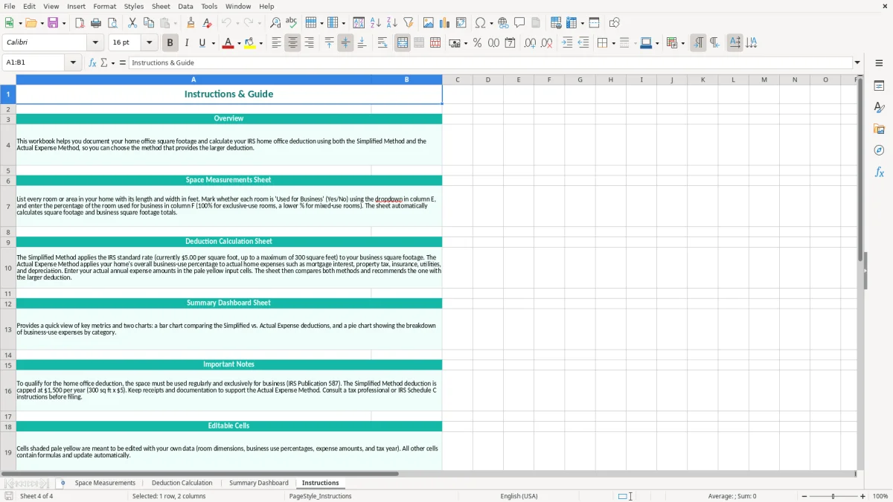The height and width of the screenshot is (502, 893).
Task: Expand the formula bar
Action: (857, 63)
